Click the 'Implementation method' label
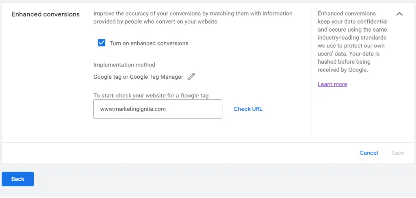 pos(124,65)
